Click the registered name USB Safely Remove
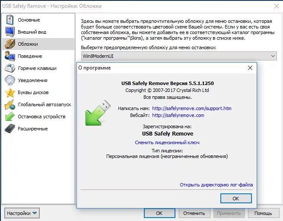Screen dimensions: 283x221 coord(168,134)
